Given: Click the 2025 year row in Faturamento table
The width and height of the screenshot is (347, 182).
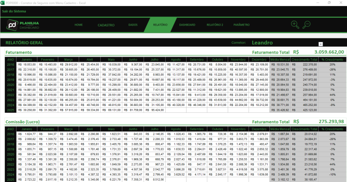Looking at the screenshot, I should tap(10, 110).
